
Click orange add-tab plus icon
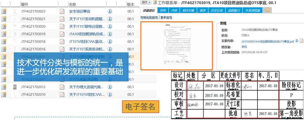(x=267, y=10)
